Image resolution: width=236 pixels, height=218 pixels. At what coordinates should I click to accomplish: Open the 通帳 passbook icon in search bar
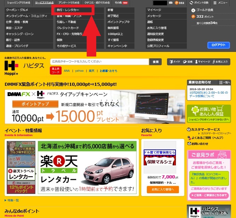[188, 61]
